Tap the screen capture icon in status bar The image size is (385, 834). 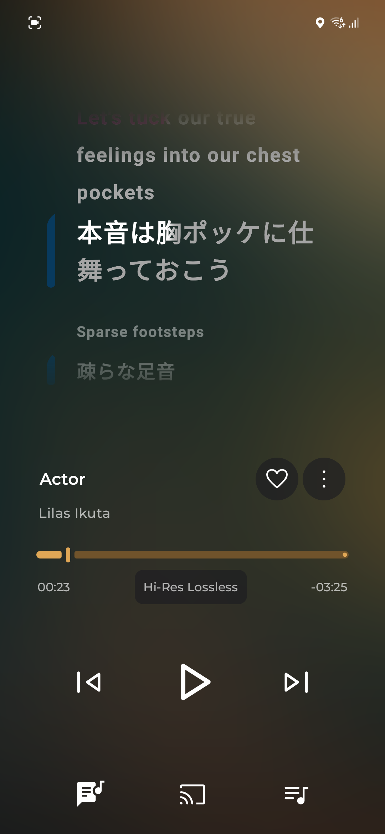pyautogui.click(x=35, y=23)
